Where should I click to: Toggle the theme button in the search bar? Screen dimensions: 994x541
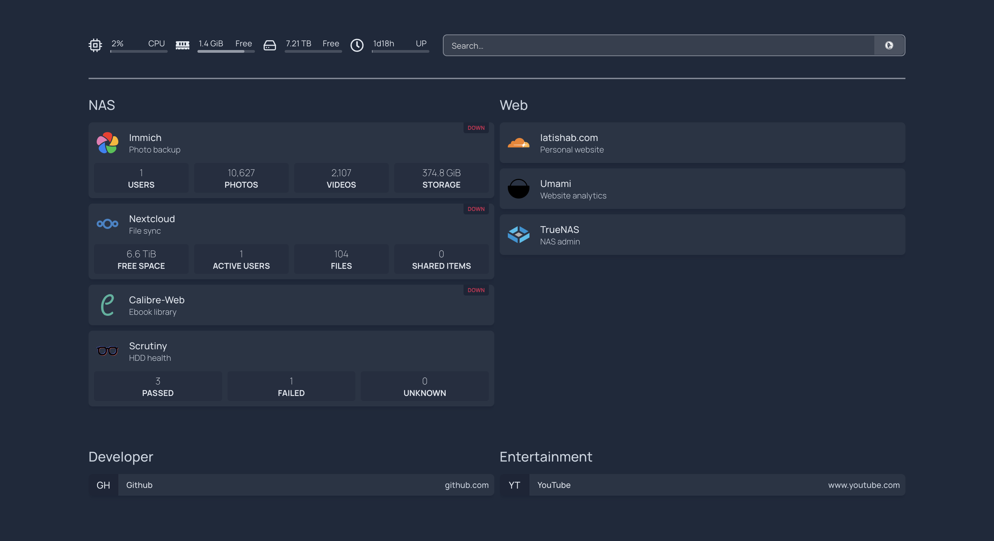point(890,45)
